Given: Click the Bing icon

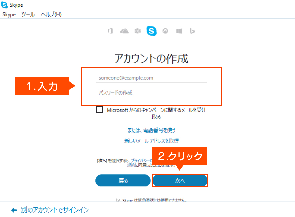Looking at the screenshot, I should pos(192,31).
